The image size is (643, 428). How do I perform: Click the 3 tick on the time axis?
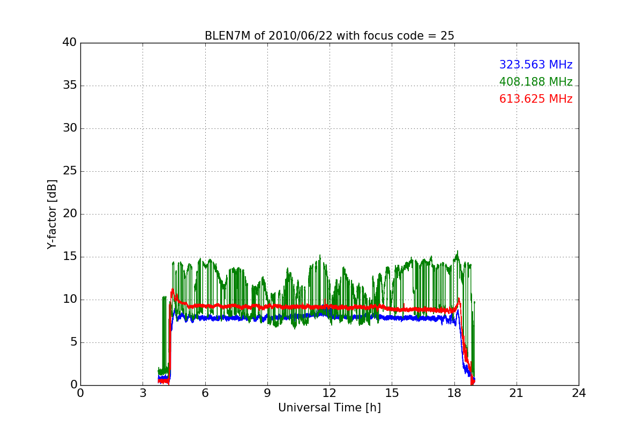click(143, 393)
